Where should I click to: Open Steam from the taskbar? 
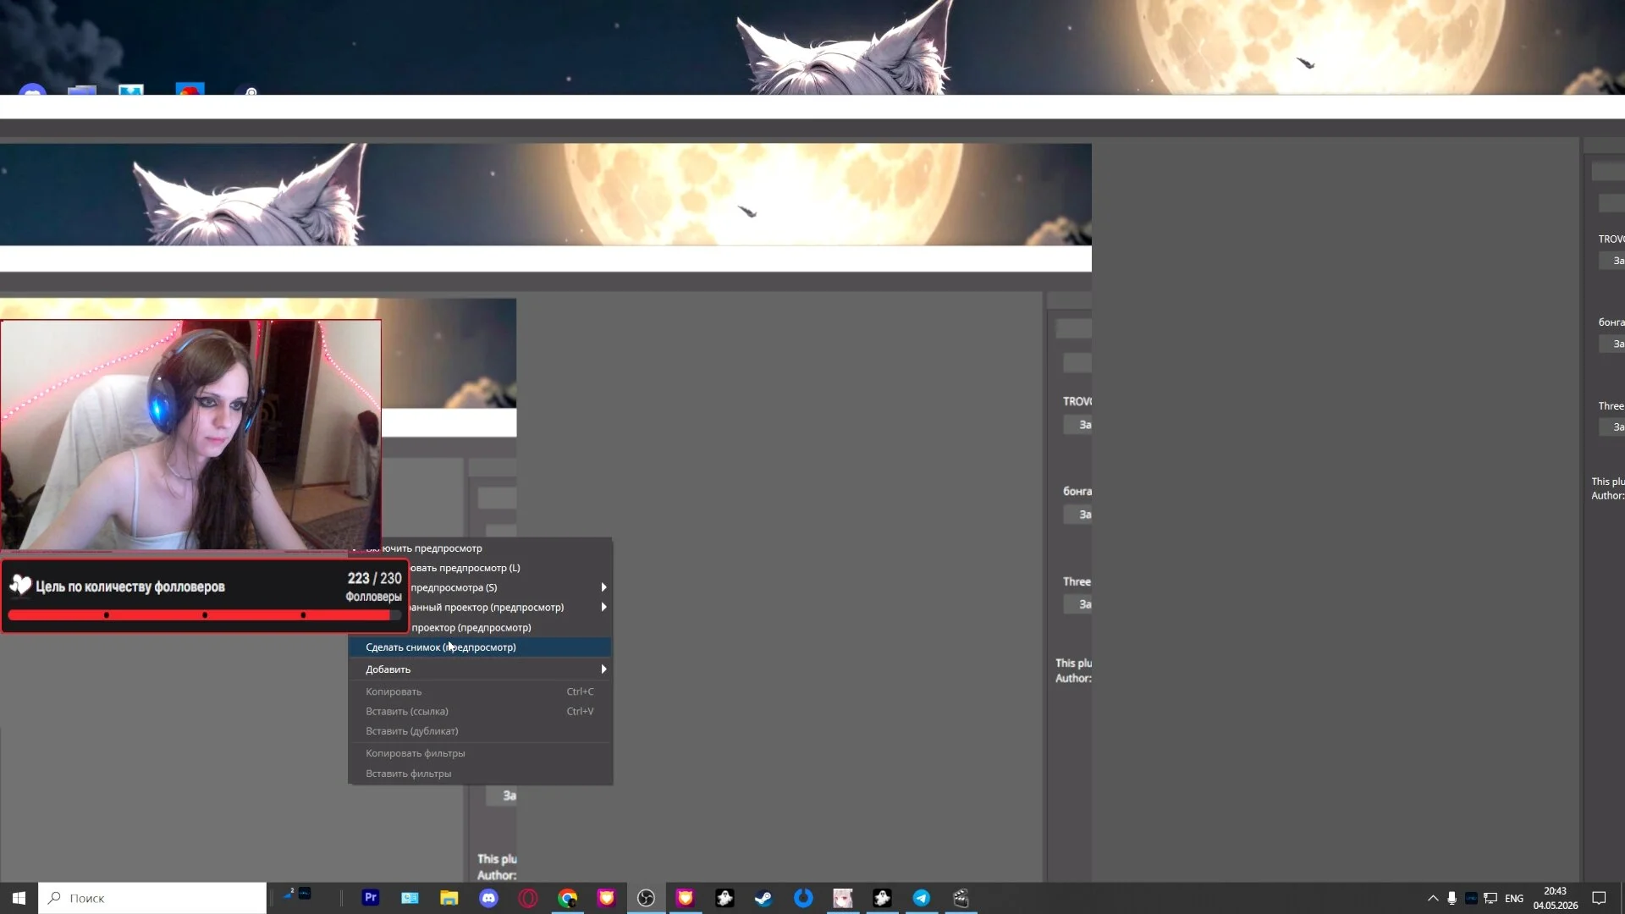(763, 898)
